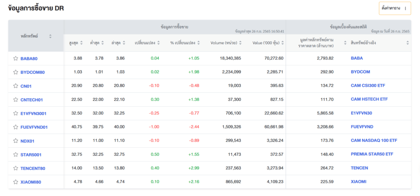Open underlying asset BABA link
This screenshot has width=420, height=196.
357,58
